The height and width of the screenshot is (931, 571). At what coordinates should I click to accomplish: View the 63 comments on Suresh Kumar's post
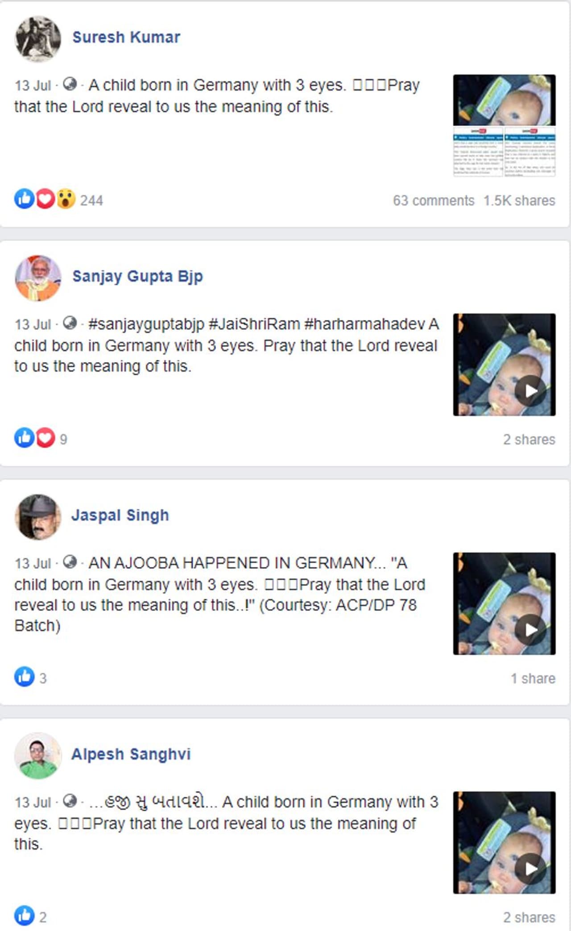[434, 200]
